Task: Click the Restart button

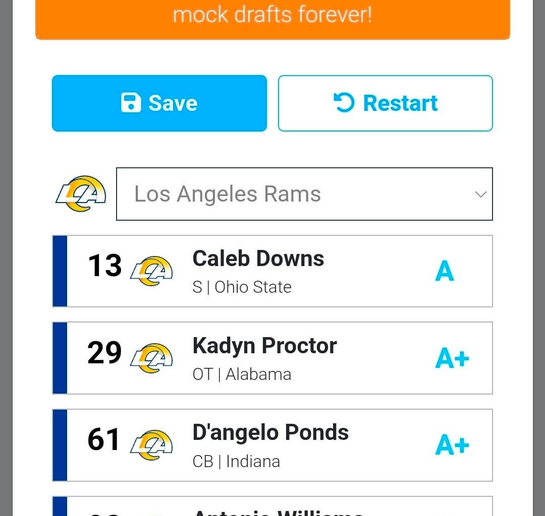Action: pyautogui.click(x=385, y=103)
